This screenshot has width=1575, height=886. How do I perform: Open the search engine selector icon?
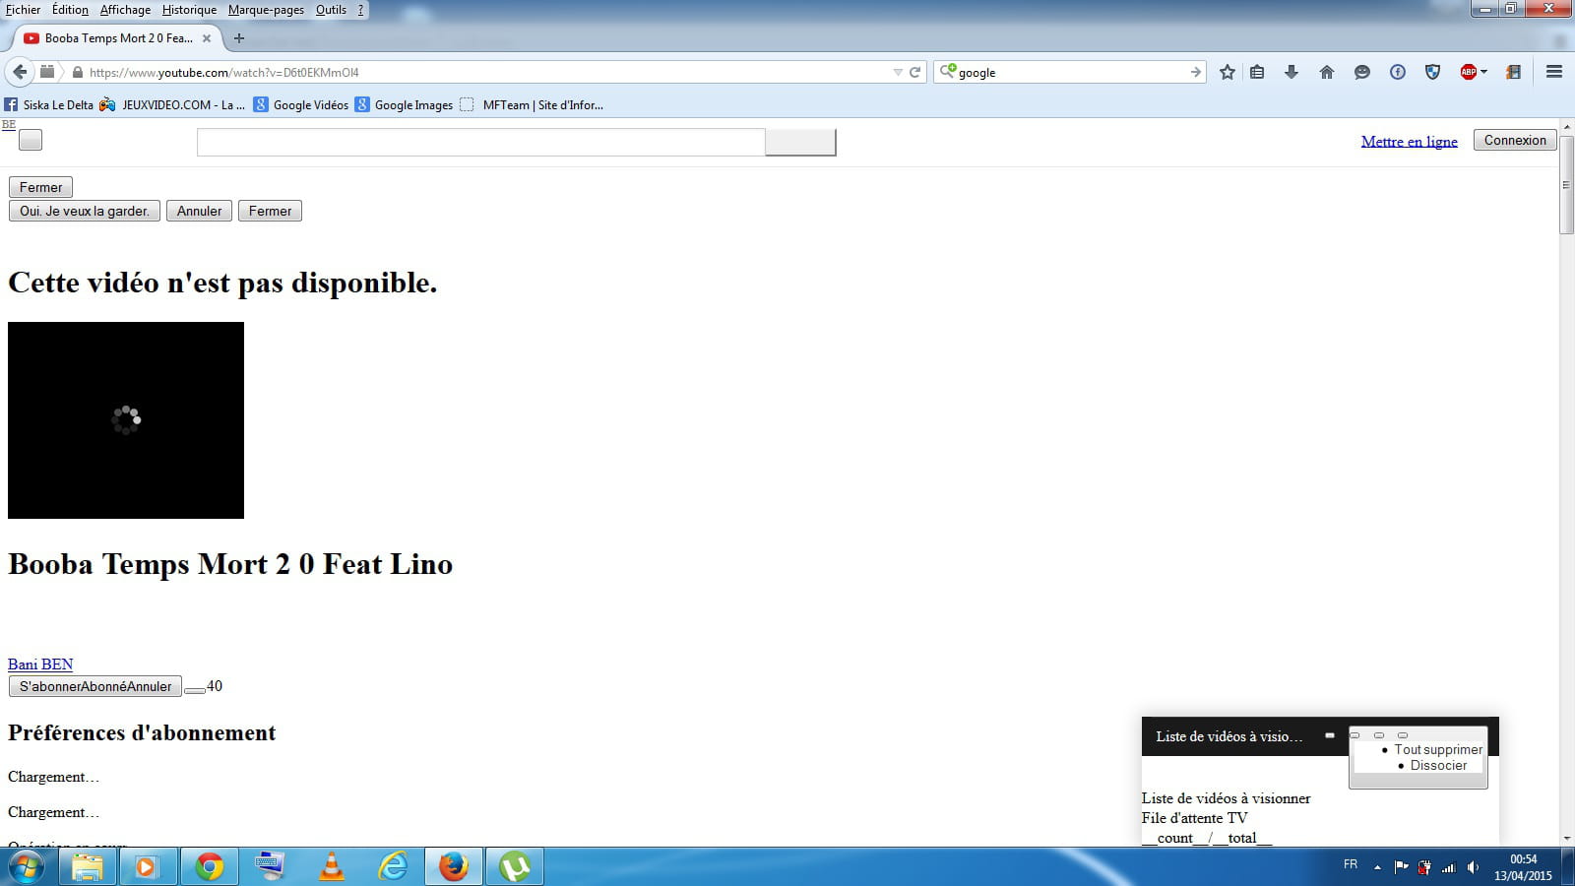point(948,71)
